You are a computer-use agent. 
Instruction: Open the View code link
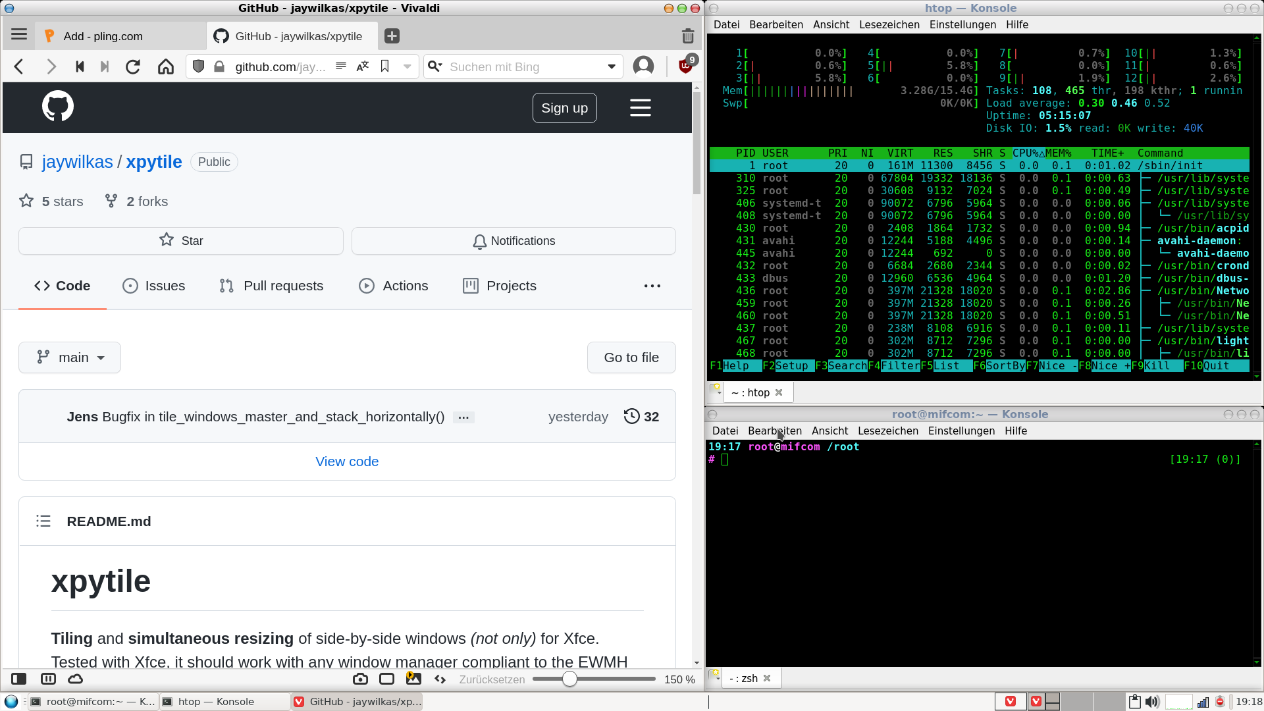(x=347, y=461)
